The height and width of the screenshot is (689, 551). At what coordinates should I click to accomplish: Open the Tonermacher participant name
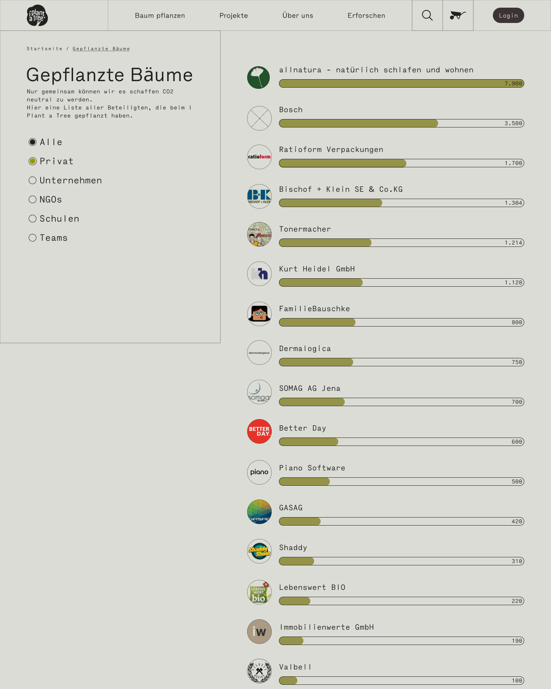coord(305,229)
